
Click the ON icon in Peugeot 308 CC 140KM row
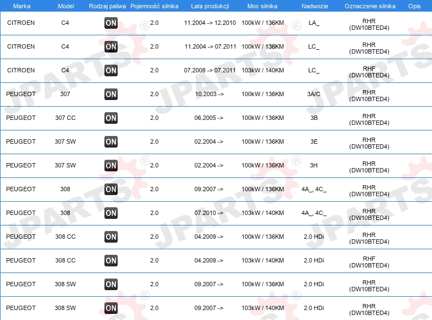(x=111, y=260)
